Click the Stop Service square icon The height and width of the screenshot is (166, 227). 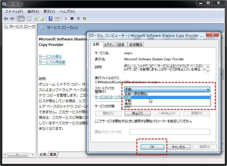pyautogui.click(x=72, y=19)
